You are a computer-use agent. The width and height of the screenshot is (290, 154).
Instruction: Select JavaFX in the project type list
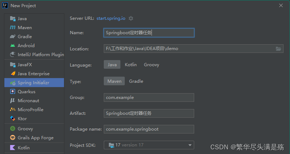34,64
